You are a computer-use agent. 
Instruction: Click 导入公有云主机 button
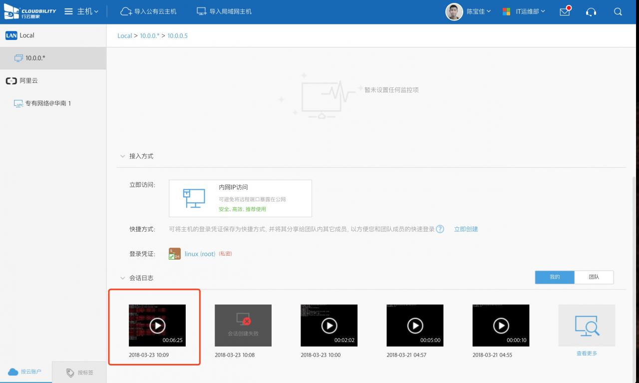click(149, 11)
